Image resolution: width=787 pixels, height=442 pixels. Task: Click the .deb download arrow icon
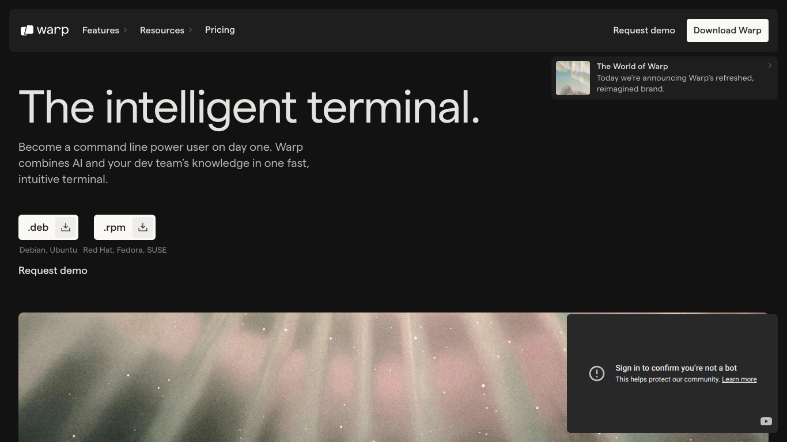click(x=66, y=227)
